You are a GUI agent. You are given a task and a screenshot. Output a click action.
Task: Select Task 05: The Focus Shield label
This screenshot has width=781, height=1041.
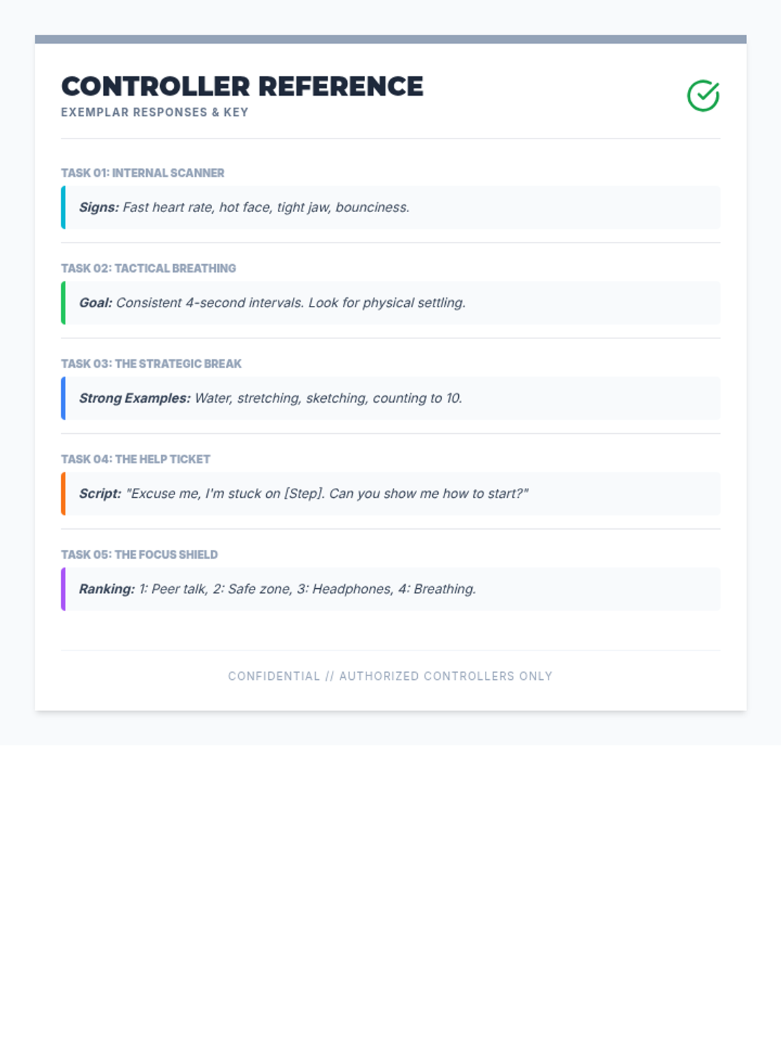(x=139, y=555)
